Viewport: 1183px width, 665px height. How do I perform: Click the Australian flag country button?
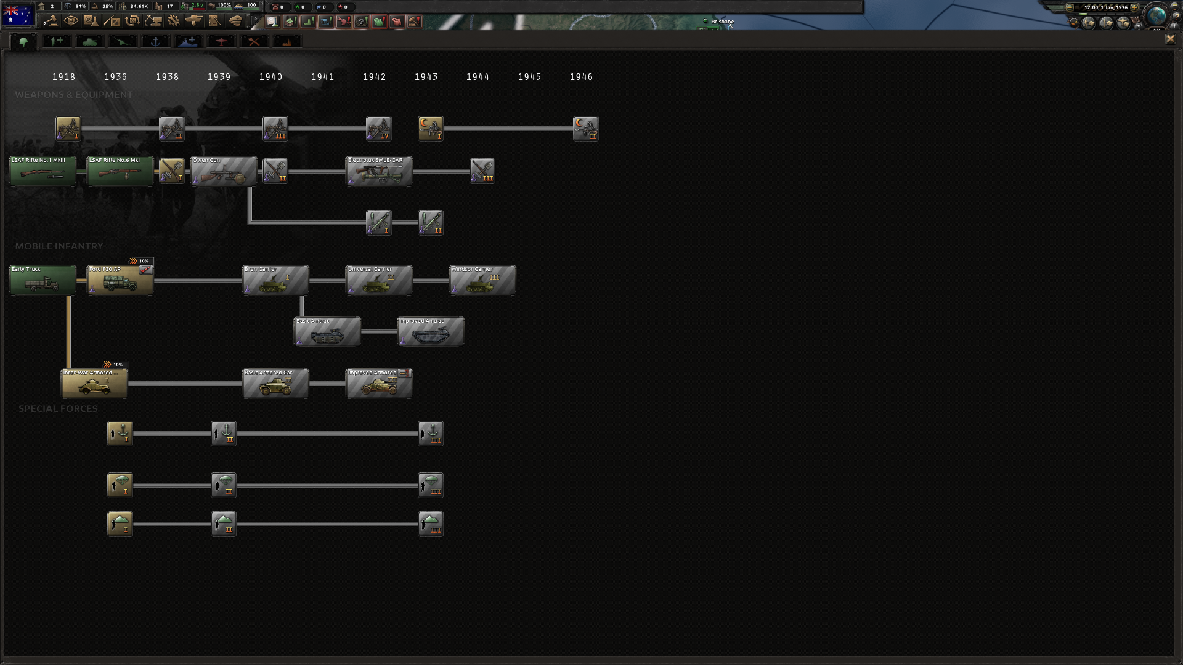click(18, 14)
